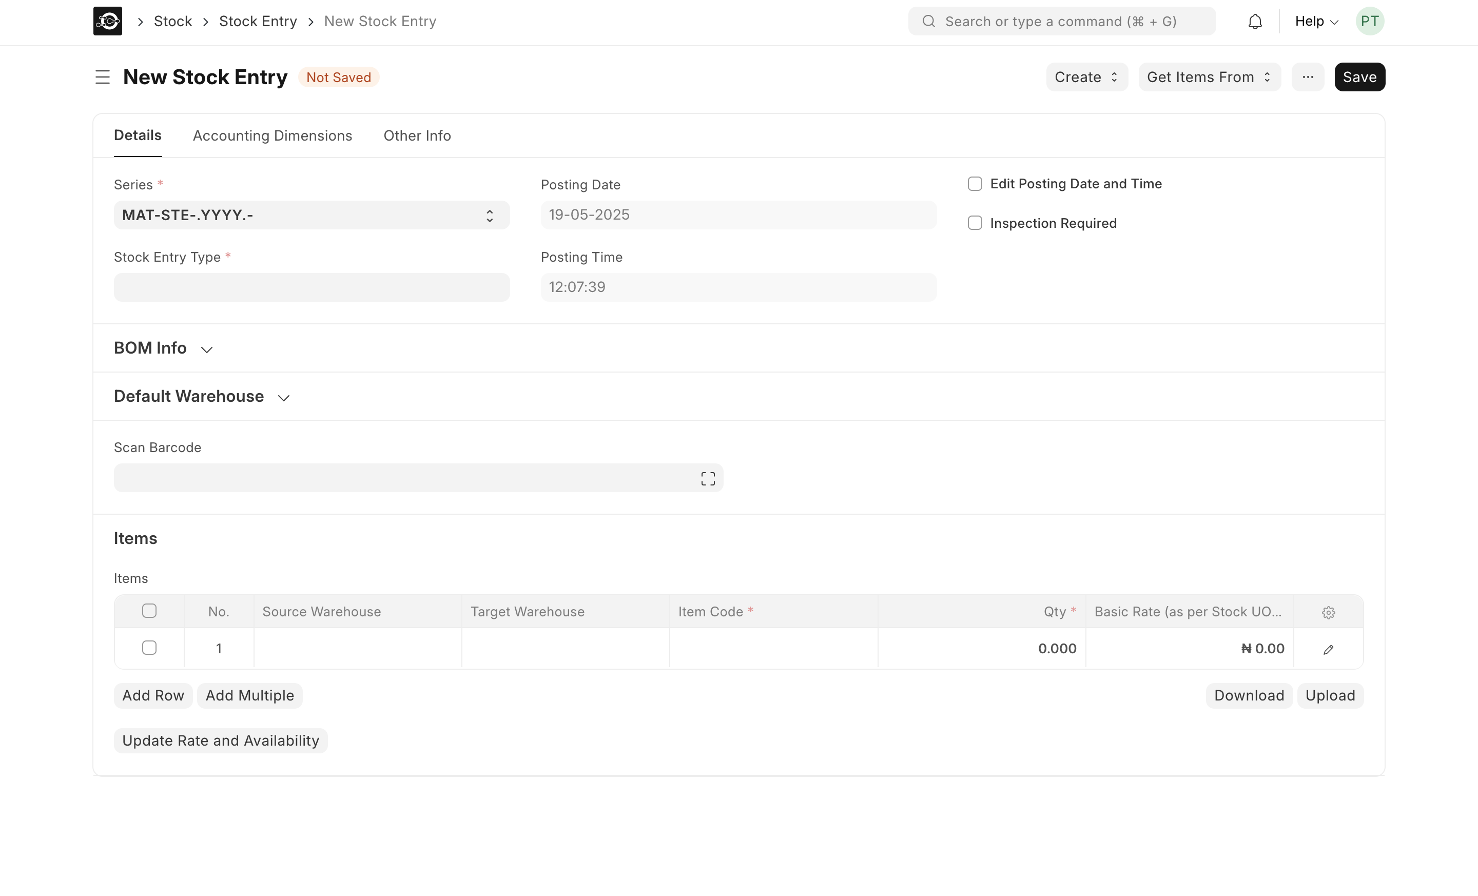Viewport: 1478px width, 896px height.
Task: Select the first item row checkbox
Action: 149,648
